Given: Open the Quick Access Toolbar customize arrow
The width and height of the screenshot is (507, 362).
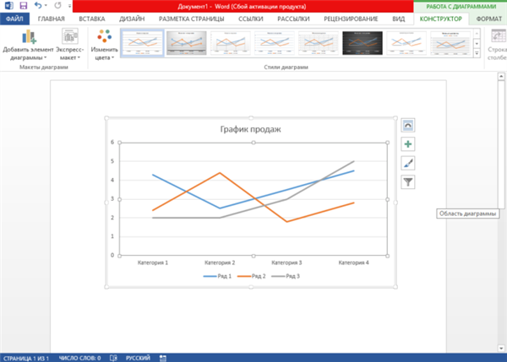Looking at the screenshot, I should 69,6.
